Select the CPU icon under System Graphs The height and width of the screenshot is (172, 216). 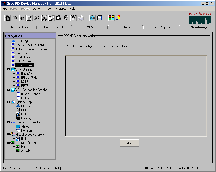pos(18,110)
